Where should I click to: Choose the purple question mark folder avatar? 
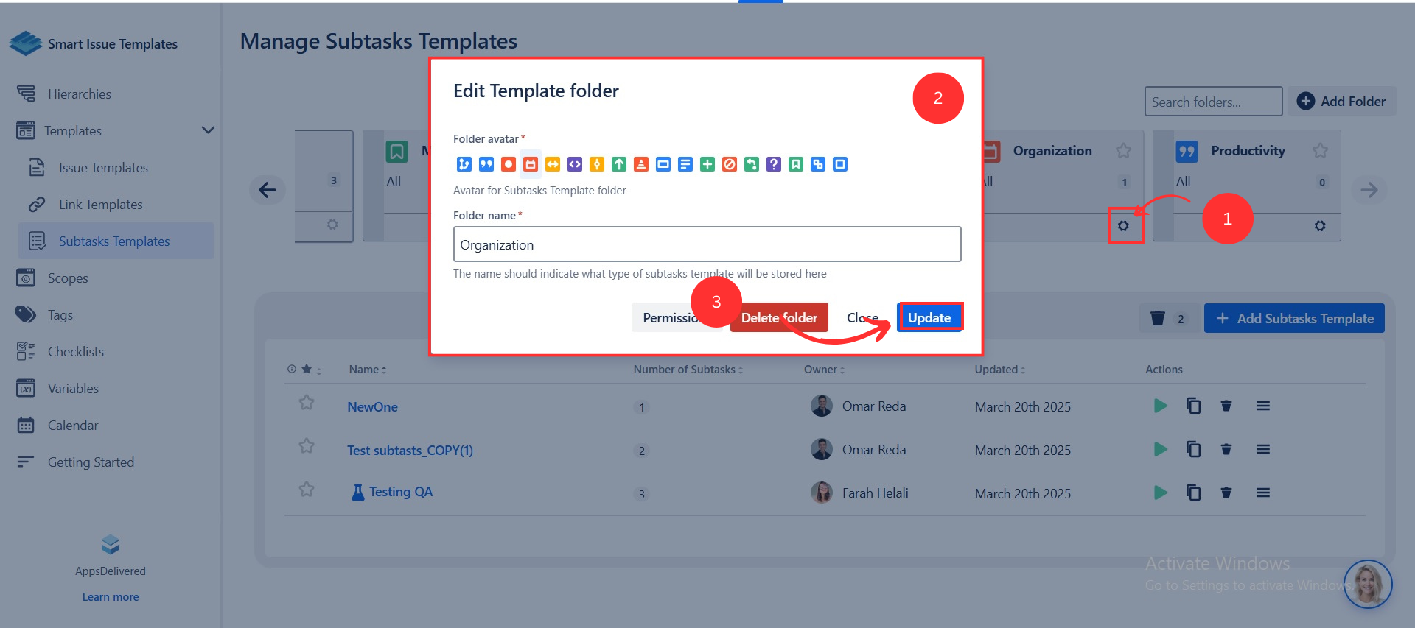773,164
